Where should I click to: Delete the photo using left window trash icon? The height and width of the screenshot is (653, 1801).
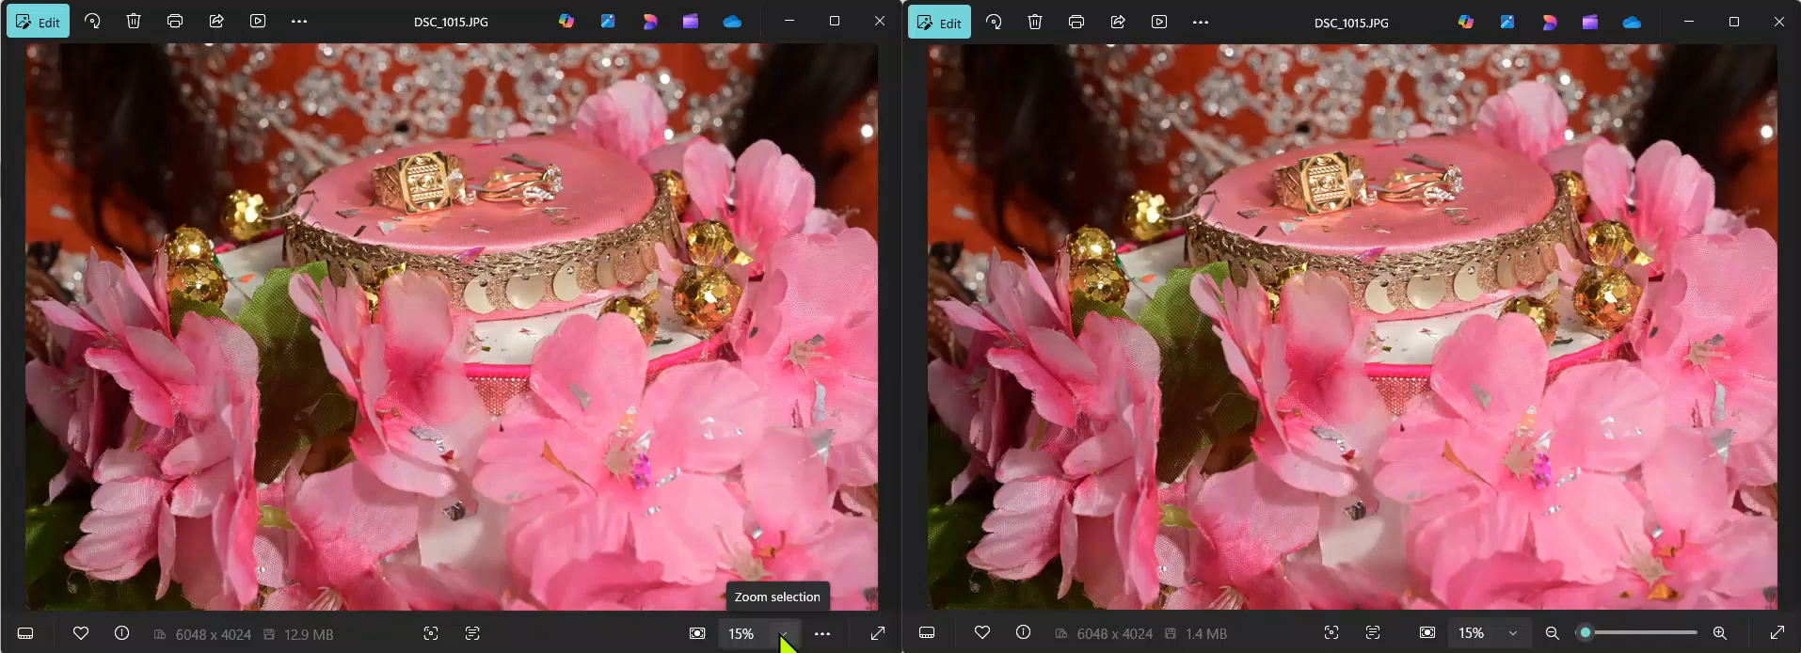click(134, 21)
